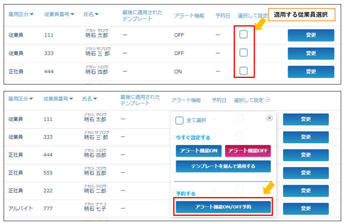
Task: Check the box for 明石 三郎 in upper table
Action: tap(243, 53)
